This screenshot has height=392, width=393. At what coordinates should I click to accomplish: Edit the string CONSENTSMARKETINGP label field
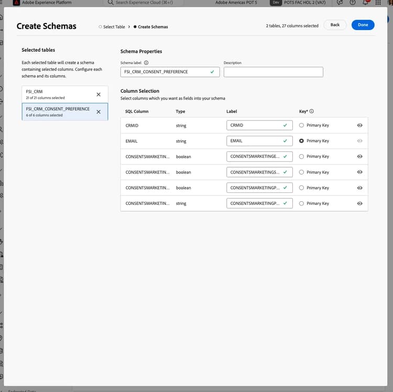click(x=259, y=203)
